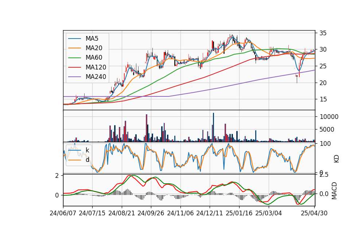The image size is (350, 251).
Task: Click the volume axis value 5000
Action: click(327, 130)
